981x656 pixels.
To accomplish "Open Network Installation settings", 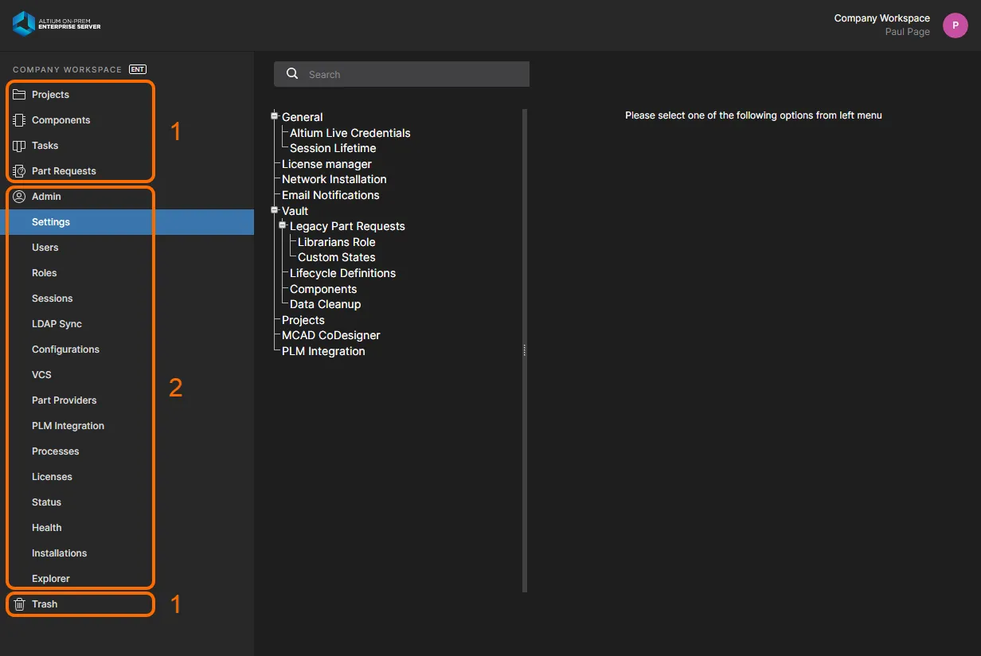I will [334, 179].
